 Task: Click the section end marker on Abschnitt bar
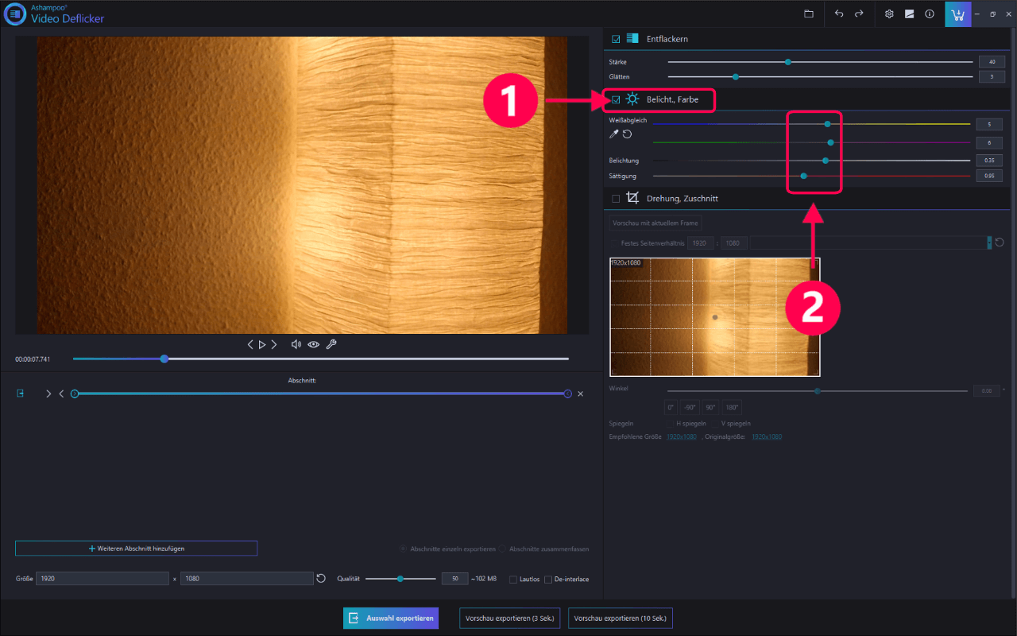(567, 394)
